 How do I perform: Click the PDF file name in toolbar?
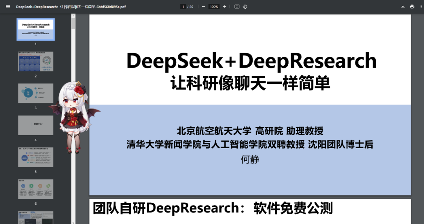pyautogui.click(x=71, y=7)
